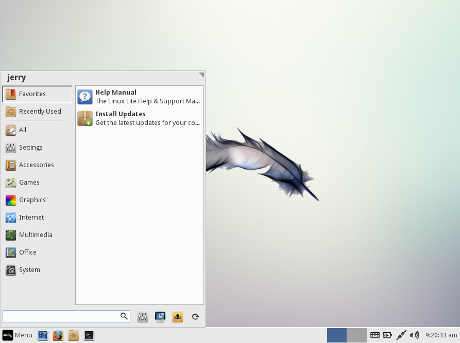Screen dimensions: 460x343
Task: Click the Show Desktop panel icon
Action: tap(43, 335)
